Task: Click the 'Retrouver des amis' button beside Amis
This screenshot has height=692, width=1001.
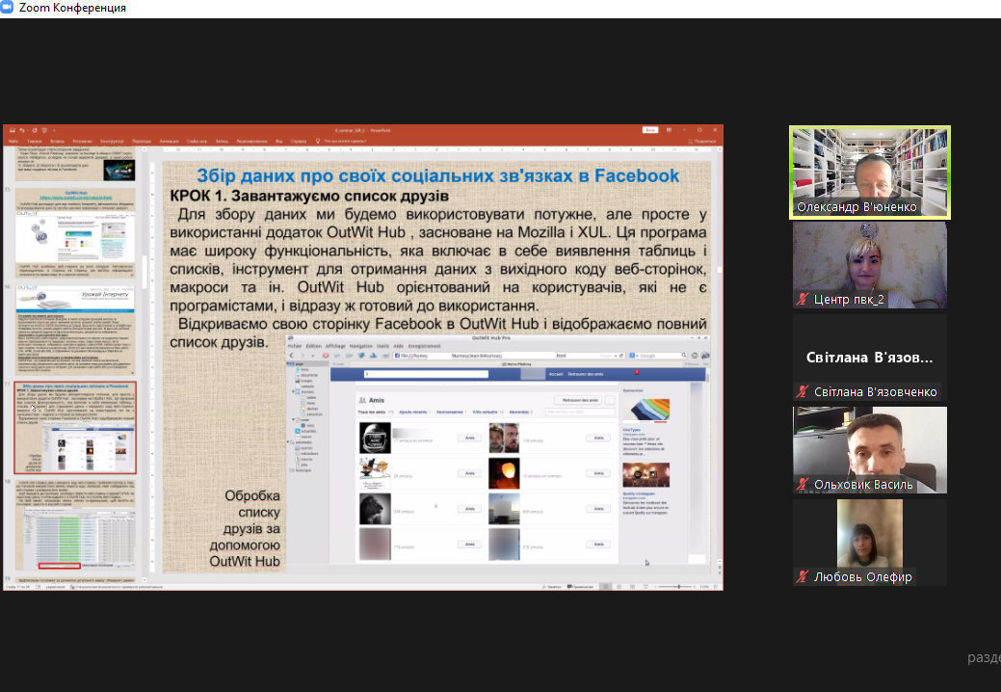Action: [x=580, y=400]
